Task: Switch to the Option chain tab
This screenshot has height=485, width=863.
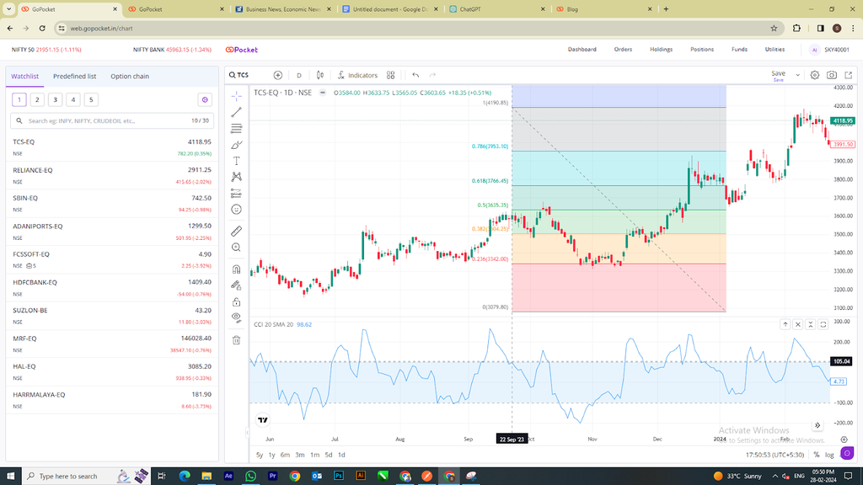Action: coord(130,77)
